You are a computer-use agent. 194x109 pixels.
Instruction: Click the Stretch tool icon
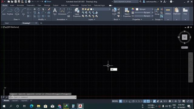point(35,16)
